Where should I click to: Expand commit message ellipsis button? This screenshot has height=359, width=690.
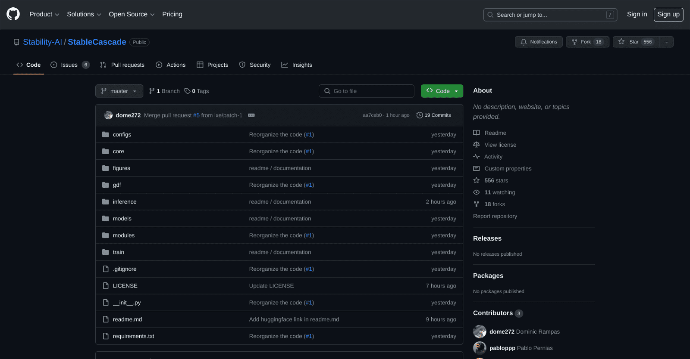point(251,115)
